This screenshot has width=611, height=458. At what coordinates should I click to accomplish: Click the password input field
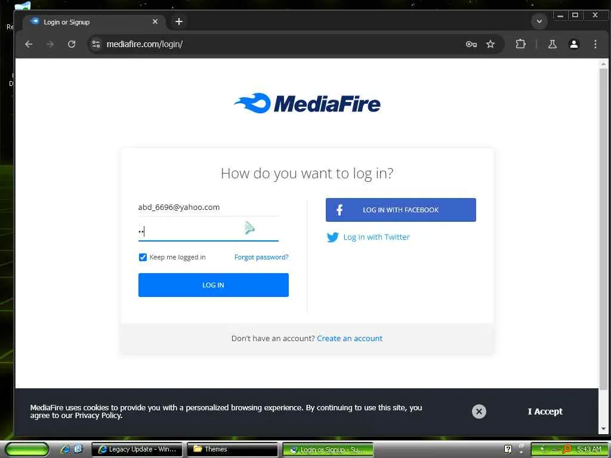point(208,231)
